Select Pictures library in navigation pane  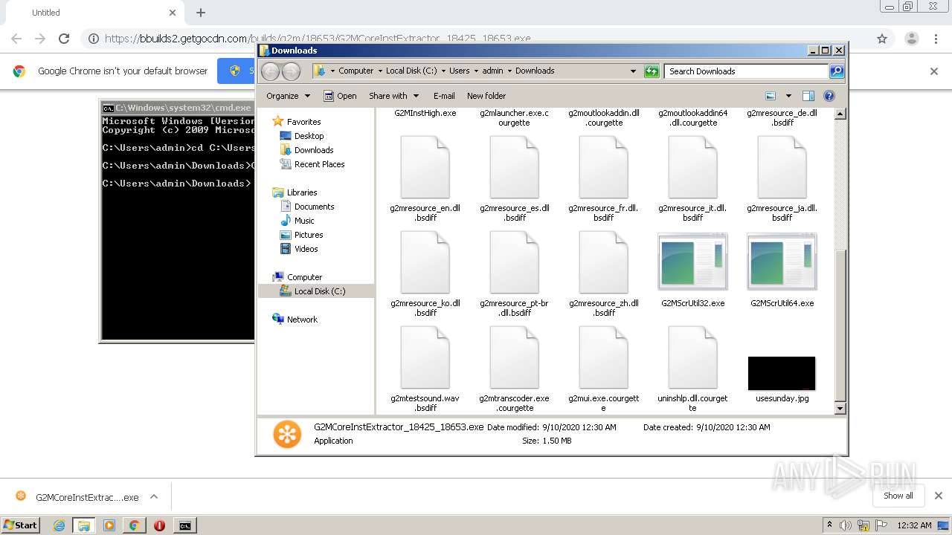coord(301,235)
